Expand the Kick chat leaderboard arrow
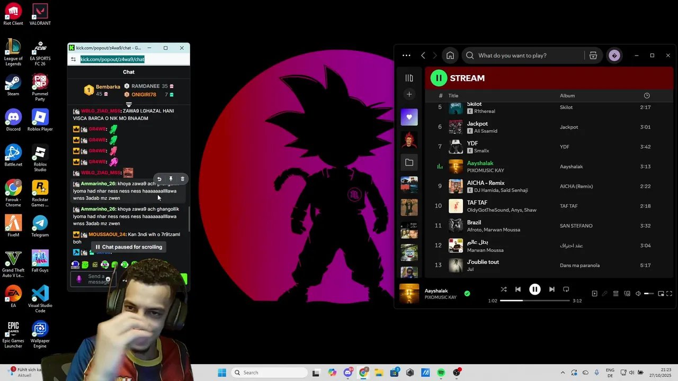 click(129, 105)
